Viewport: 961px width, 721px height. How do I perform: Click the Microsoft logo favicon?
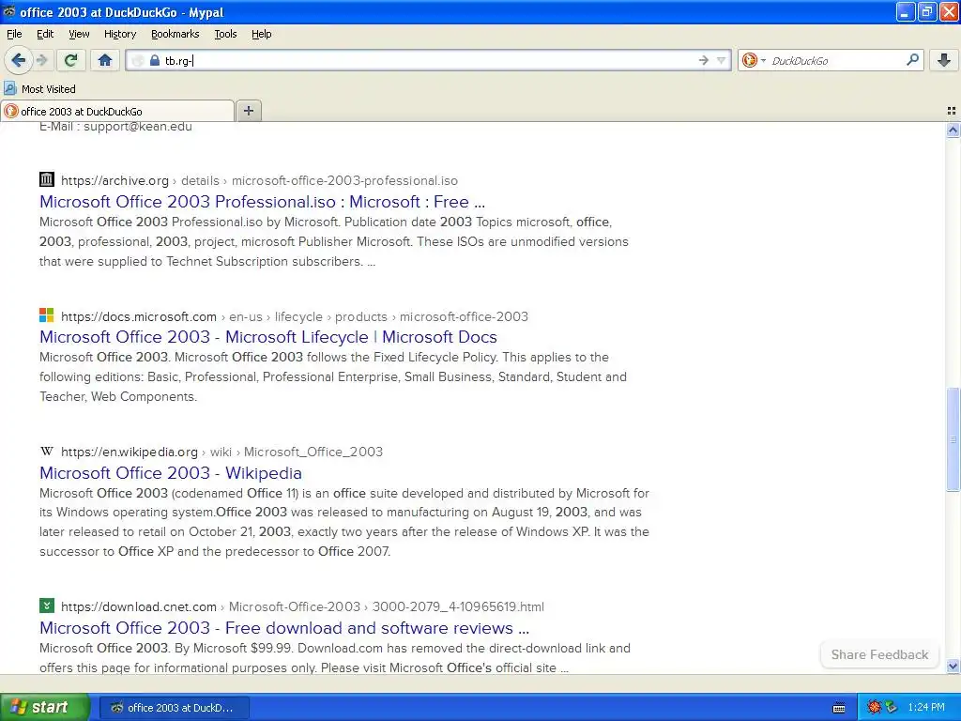[x=47, y=315]
